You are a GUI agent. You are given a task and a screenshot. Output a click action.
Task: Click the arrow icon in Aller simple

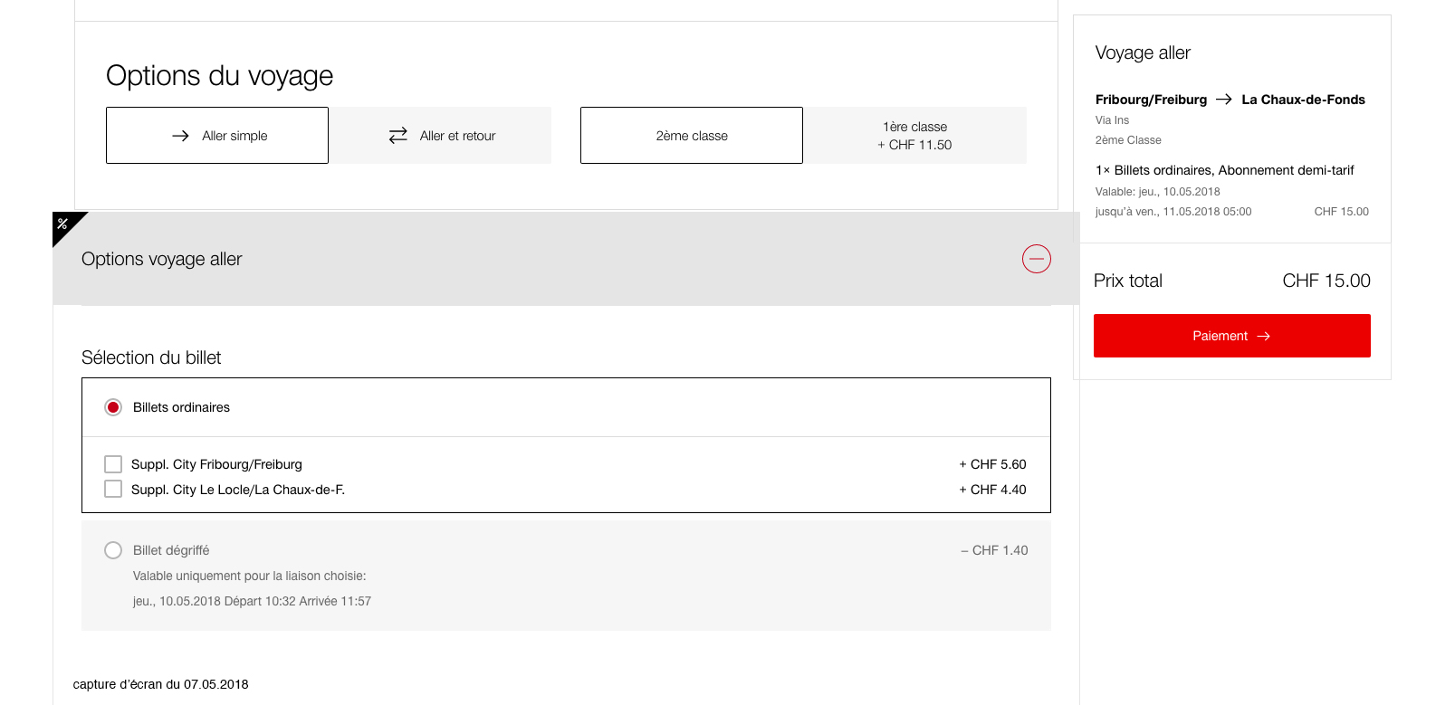(x=181, y=136)
